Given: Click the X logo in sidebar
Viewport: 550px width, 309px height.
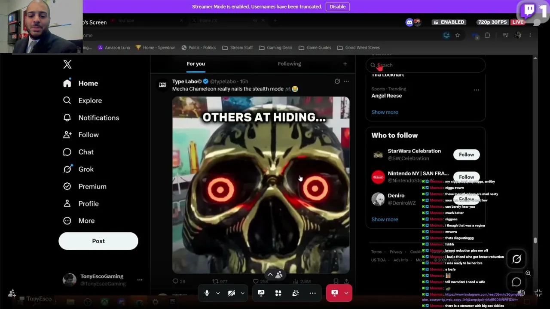Looking at the screenshot, I should [67, 64].
